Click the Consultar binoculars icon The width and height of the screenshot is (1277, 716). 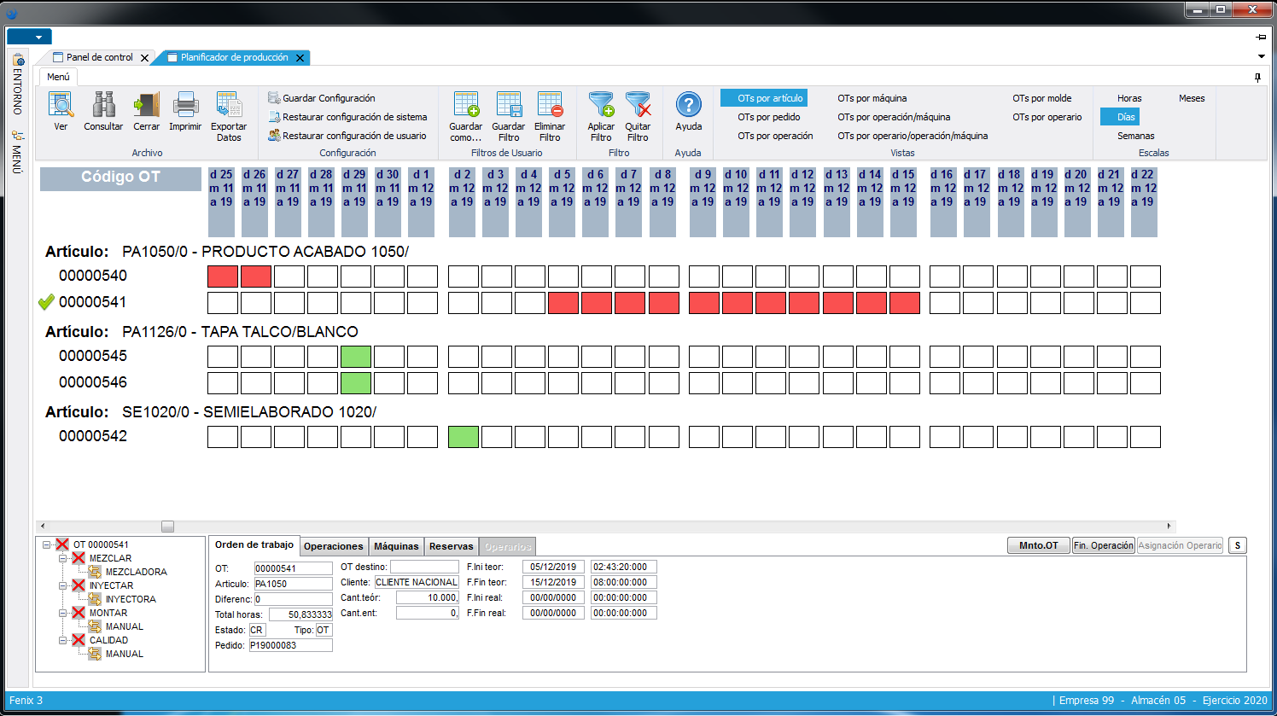pyautogui.click(x=103, y=105)
